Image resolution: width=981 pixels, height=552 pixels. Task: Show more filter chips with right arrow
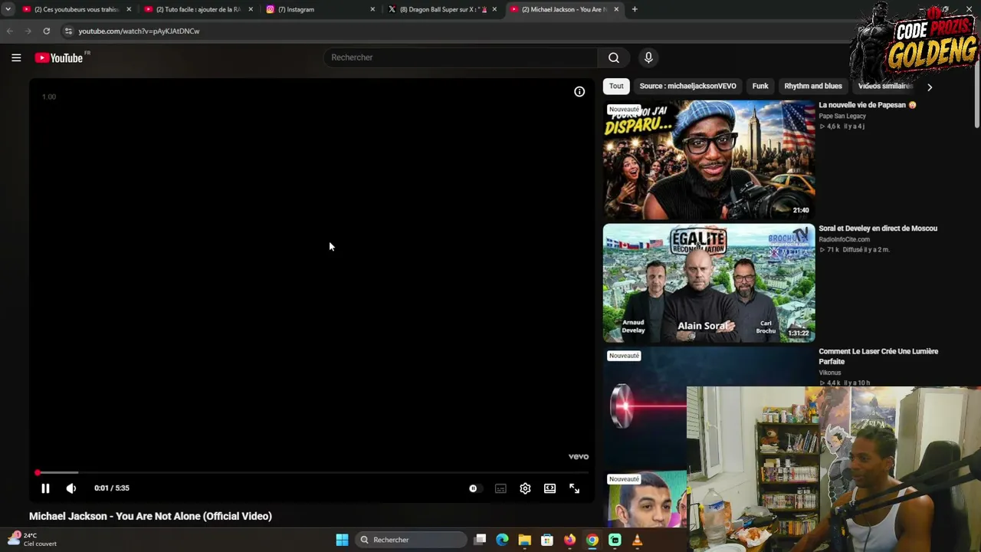tap(930, 87)
